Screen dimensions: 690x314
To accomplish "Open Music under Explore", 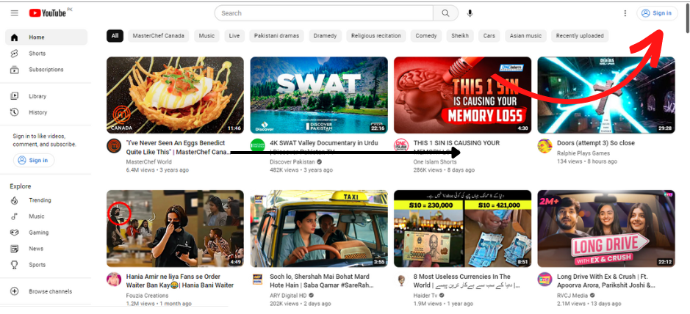I will 46,216.
